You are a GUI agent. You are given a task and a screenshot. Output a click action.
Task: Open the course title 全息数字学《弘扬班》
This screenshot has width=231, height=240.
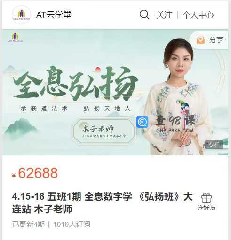(102, 203)
